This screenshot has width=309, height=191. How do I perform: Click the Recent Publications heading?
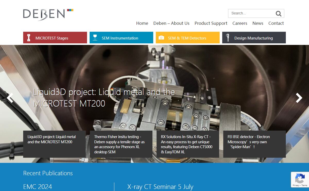[x=48, y=173]
